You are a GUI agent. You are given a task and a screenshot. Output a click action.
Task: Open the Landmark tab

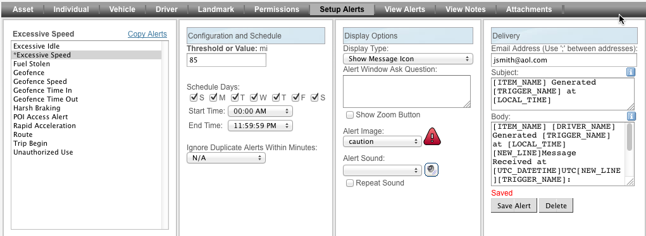[216, 9]
